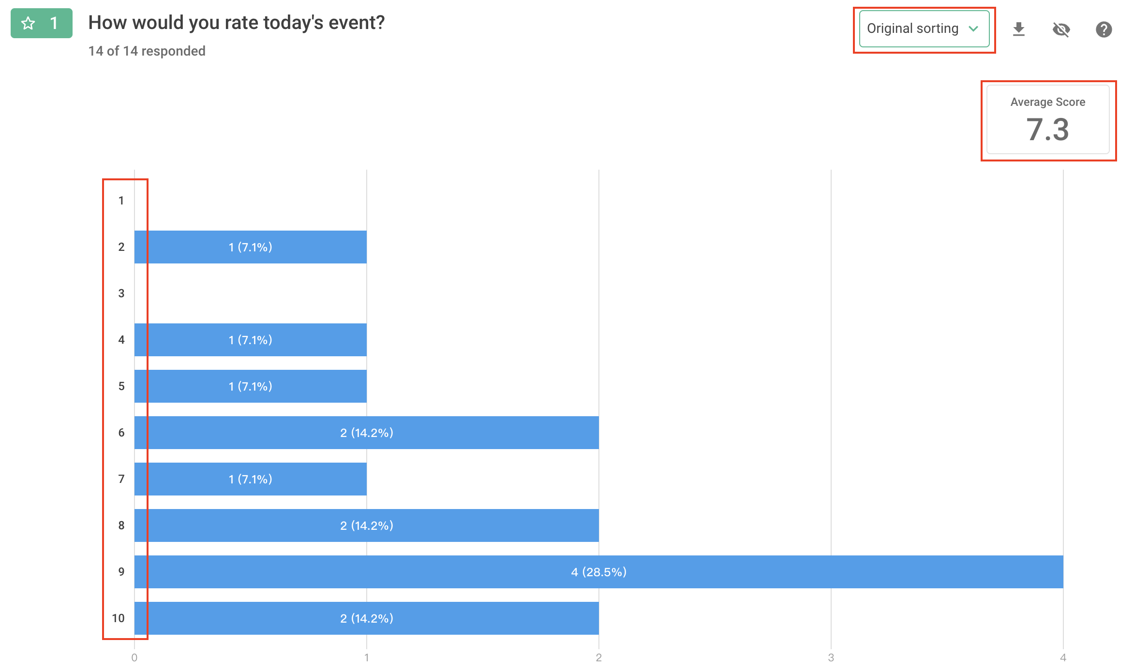Click the Average Score 7.3 card
The width and height of the screenshot is (1134, 670).
pos(1047,120)
